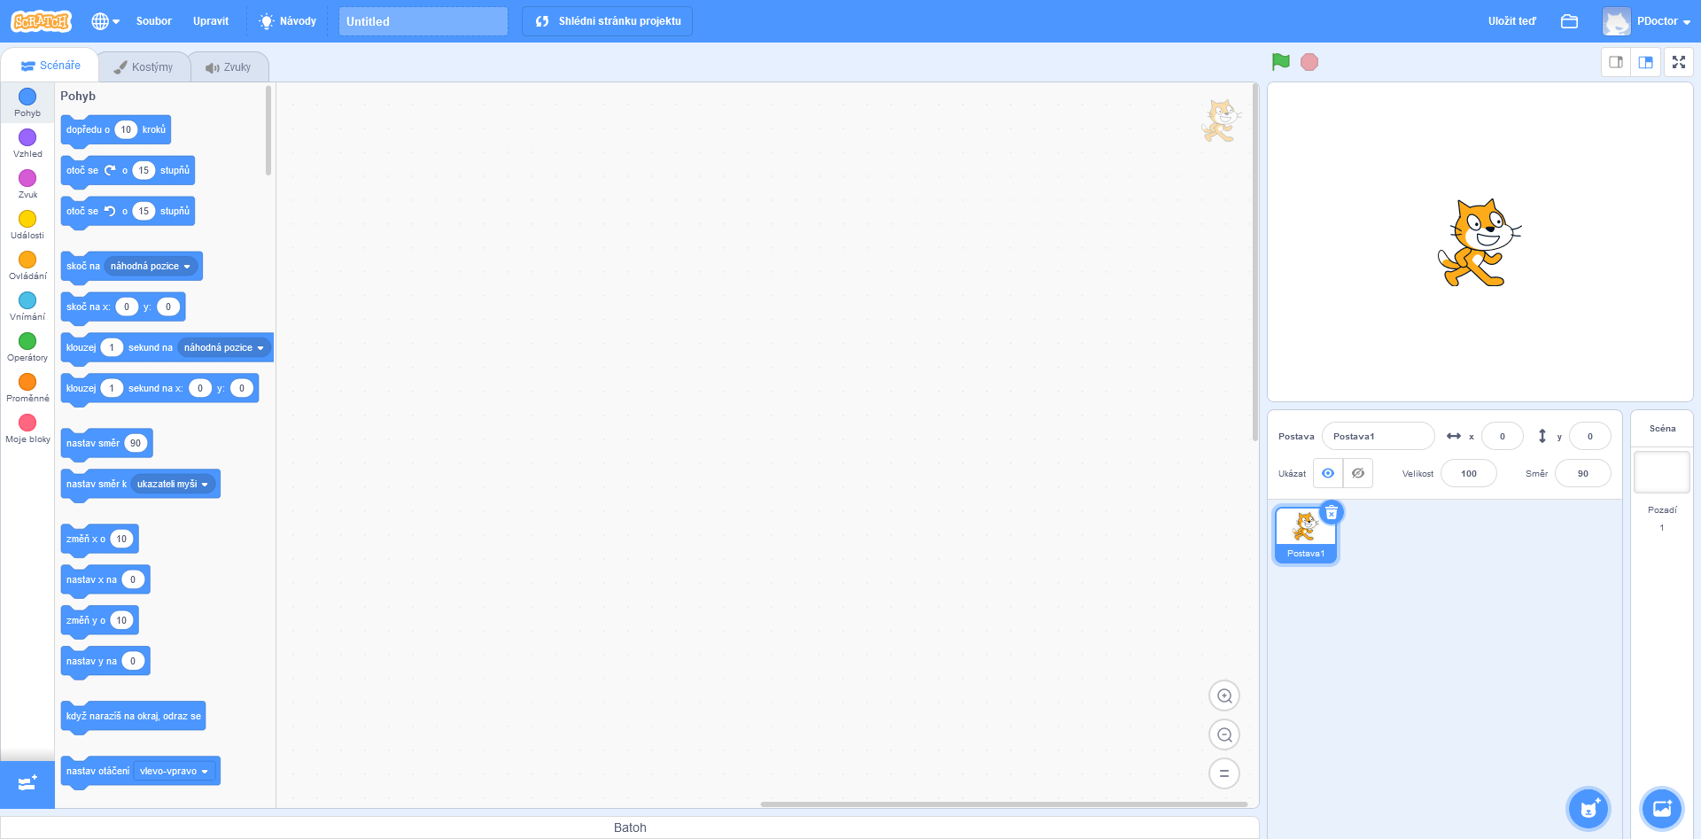The width and height of the screenshot is (1701, 839).
Task: Select the Proměnné block category
Action: pos(27,388)
